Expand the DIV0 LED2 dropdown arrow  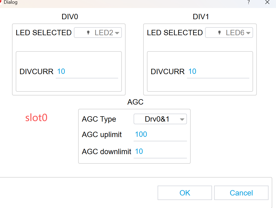click(x=117, y=33)
